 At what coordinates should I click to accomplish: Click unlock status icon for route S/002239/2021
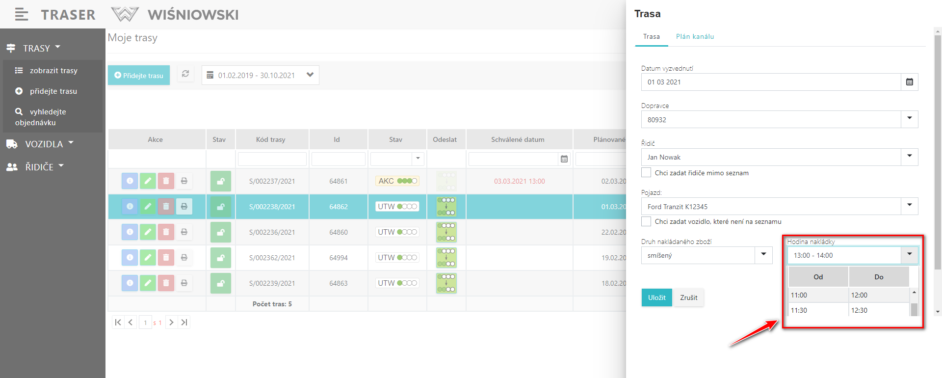coord(221,283)
